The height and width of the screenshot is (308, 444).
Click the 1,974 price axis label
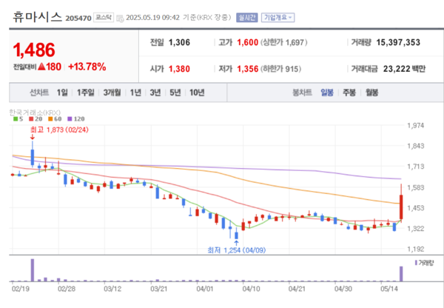point(416,126)
